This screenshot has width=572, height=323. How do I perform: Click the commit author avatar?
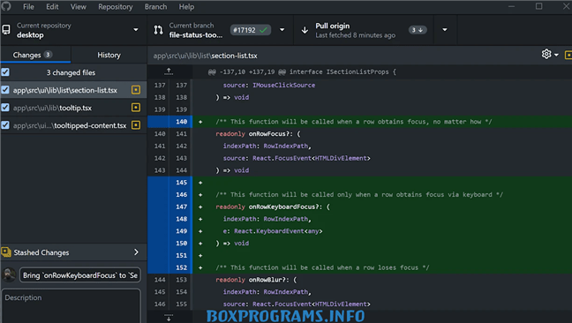(9, 274)
